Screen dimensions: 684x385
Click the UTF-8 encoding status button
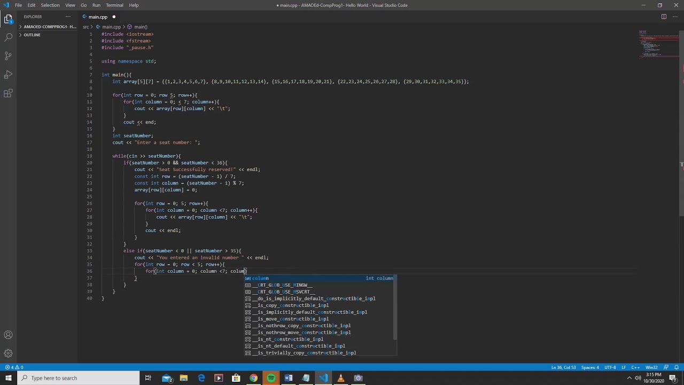click(610, 367)
